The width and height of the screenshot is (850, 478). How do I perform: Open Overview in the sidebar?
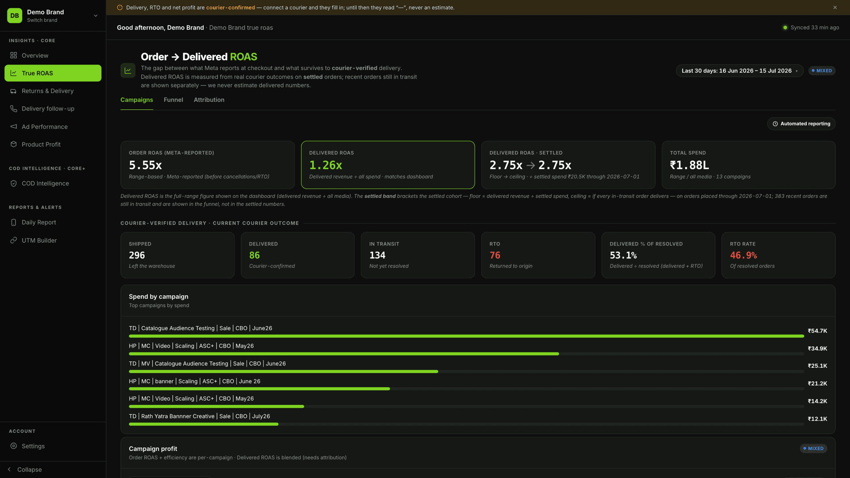pos(53,55)
